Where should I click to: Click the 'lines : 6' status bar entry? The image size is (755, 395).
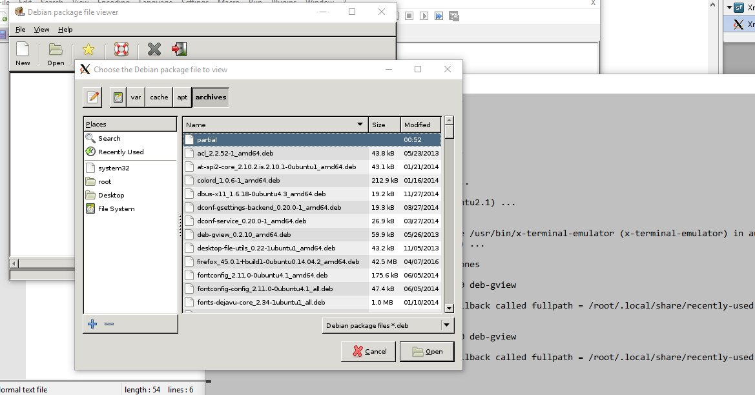181,390
